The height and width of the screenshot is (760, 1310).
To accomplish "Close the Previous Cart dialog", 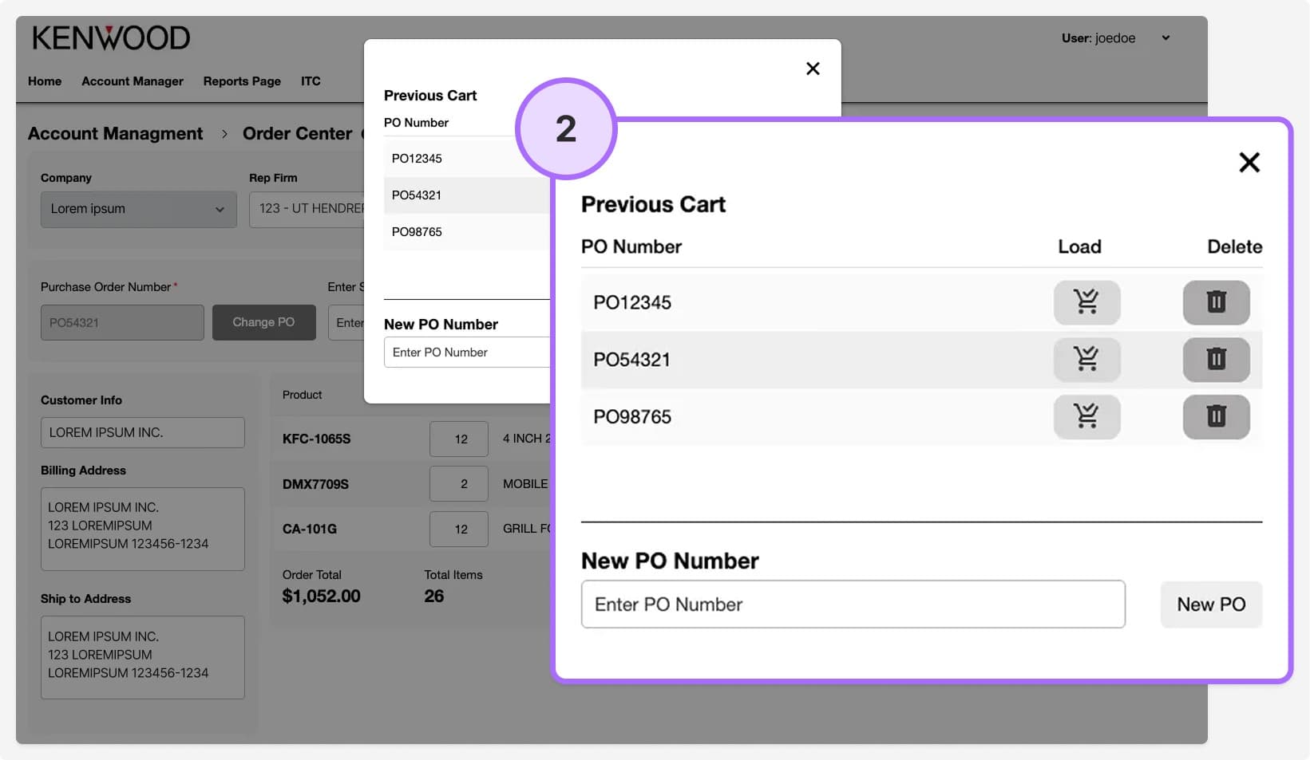I will 1249,162.
